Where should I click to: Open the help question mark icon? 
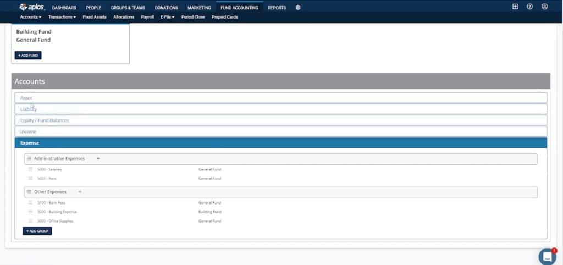(x=529, y=7)
